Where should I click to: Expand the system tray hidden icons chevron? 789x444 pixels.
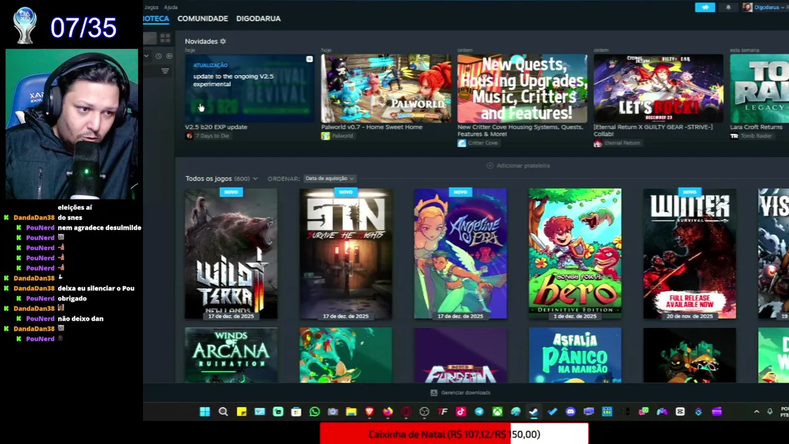point(756,412)
